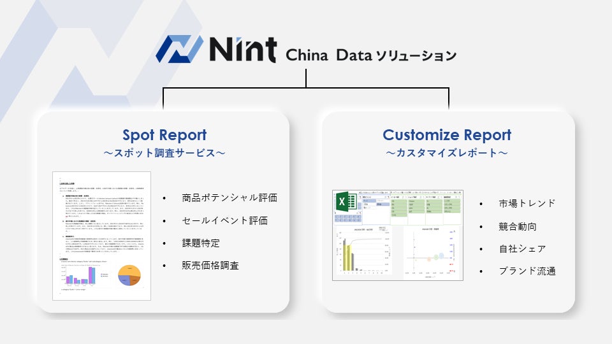Select 課題特定 bullet
The width and height of the screenshot is (612, 344).
pos(201,243)
